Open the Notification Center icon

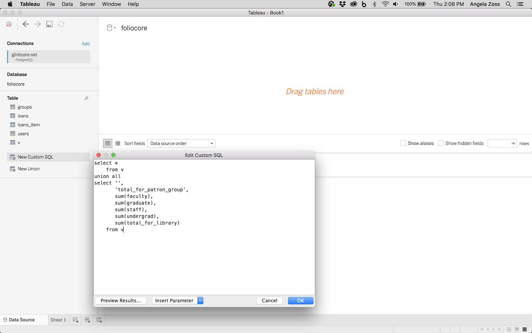tap(520, 4)
